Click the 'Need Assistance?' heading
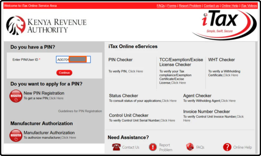Screen dimensions: 261x156 tap(128, 137)
